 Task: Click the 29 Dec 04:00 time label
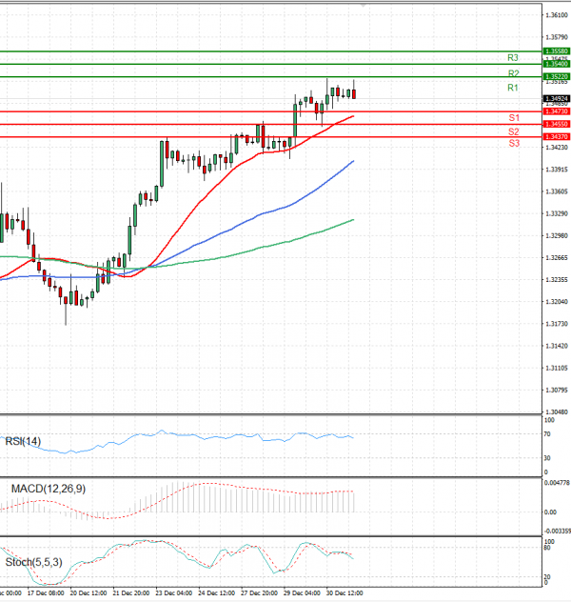click(303, 593)
